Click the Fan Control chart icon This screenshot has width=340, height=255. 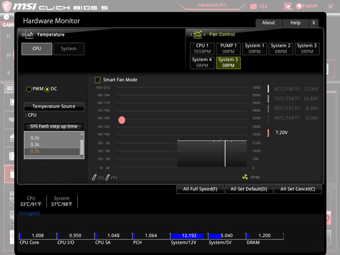[198, 34]
